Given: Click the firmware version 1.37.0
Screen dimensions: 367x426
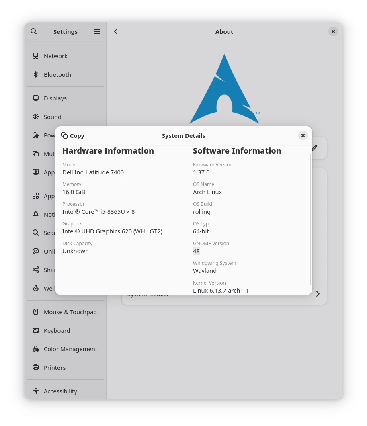Looking at the screenshot, I should point(201,172).
